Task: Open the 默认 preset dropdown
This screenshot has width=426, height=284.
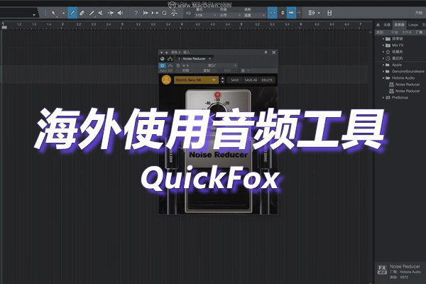Action: point(214,65)
